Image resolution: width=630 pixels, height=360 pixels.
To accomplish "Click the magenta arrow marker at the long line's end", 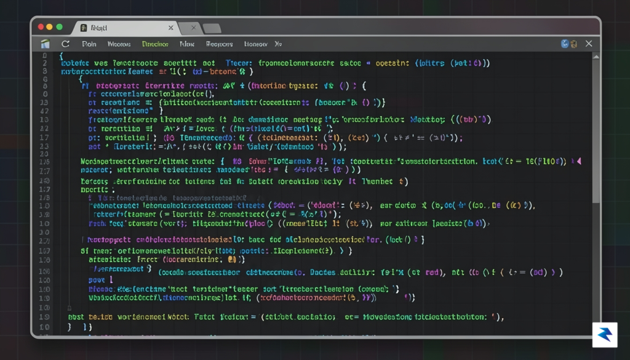I will point(579,161).
